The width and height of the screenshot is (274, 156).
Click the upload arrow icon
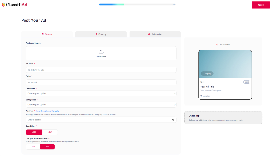[x=101, y=52]
